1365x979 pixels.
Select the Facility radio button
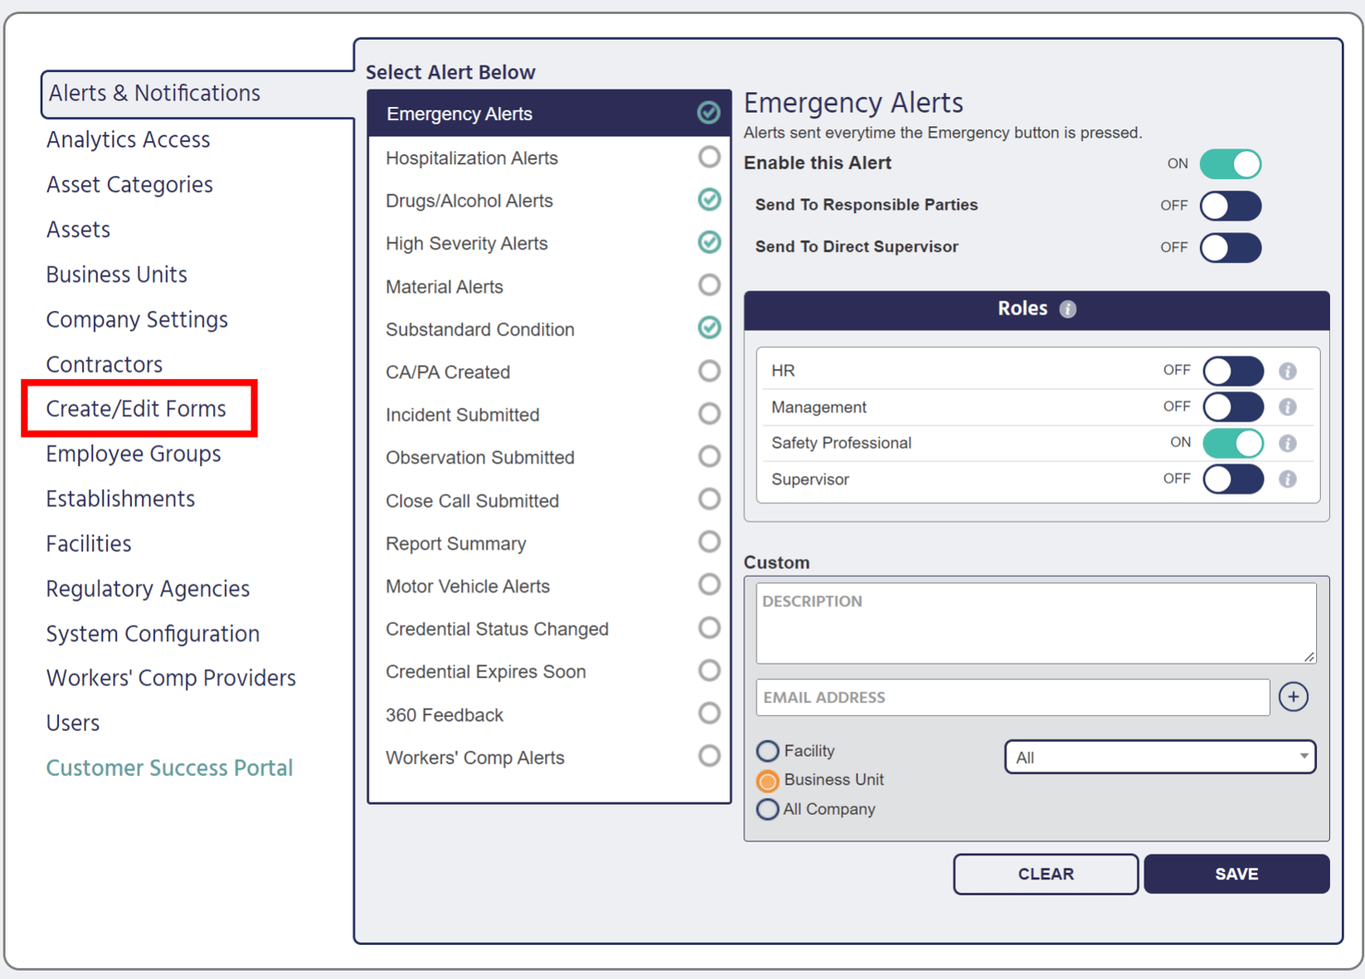point(767,751)
